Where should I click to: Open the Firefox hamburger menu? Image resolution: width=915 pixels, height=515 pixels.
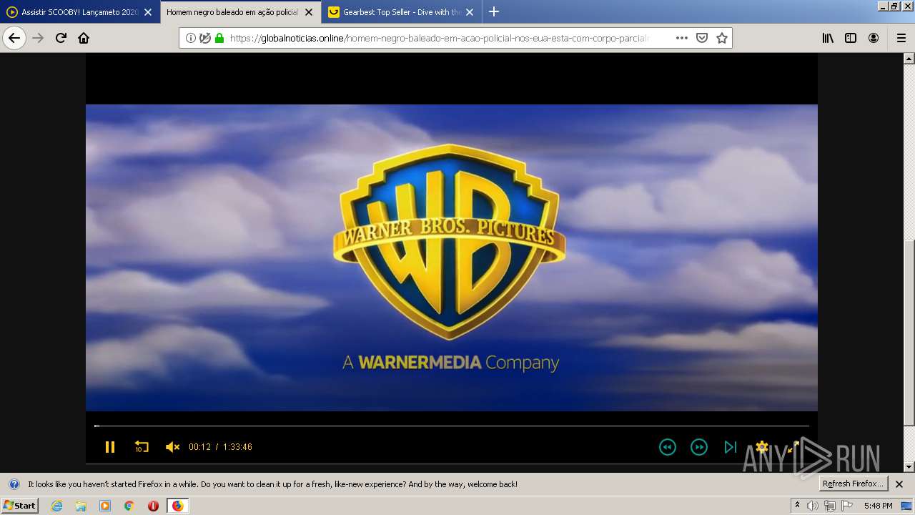point(901,38)
